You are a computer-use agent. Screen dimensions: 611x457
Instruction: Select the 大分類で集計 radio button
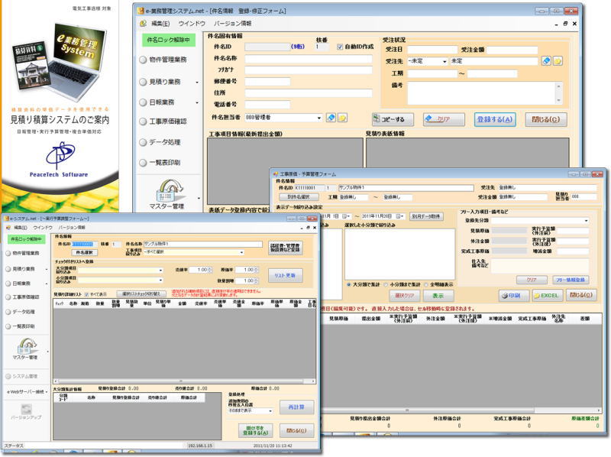(x=349, y=284)
